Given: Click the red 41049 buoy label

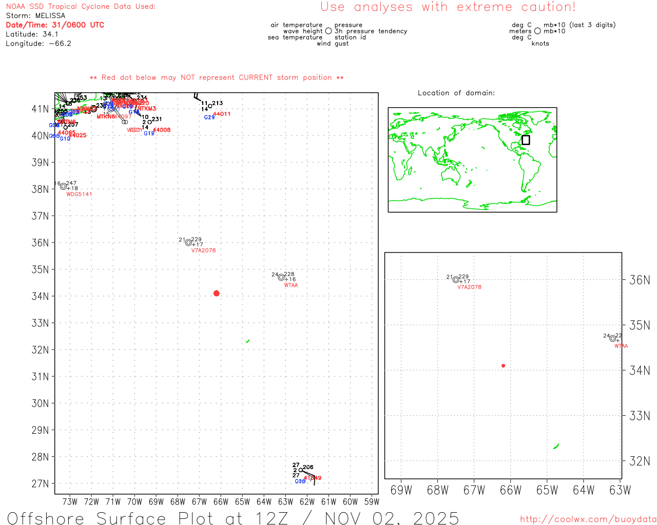Looking at the screenshot, I should point(313,478).
